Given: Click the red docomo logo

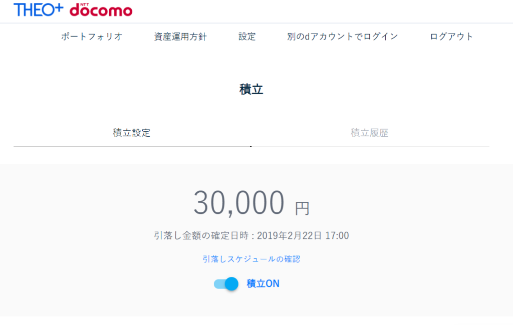Looking at the screenshot, I should tap(101, 10).
